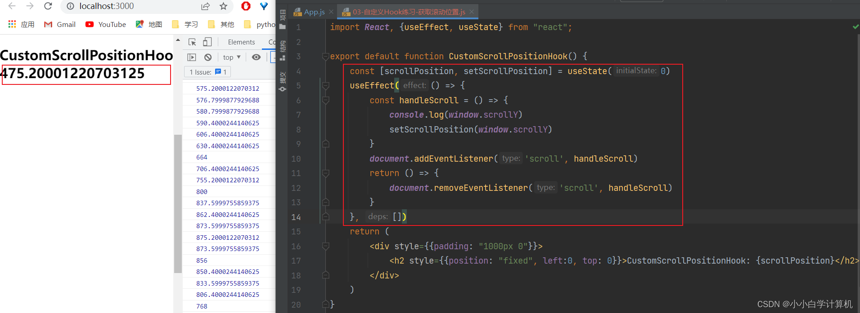Click addEventListener on line 10
The width and height of the screenshot is (860, 313).
[x=454, y=159]
